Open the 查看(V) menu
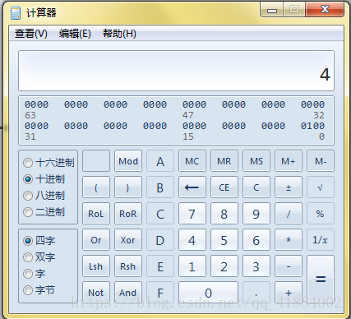 (31, 34)
